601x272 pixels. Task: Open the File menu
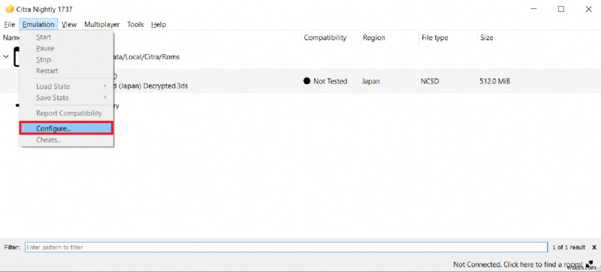(x=10, y=25)
